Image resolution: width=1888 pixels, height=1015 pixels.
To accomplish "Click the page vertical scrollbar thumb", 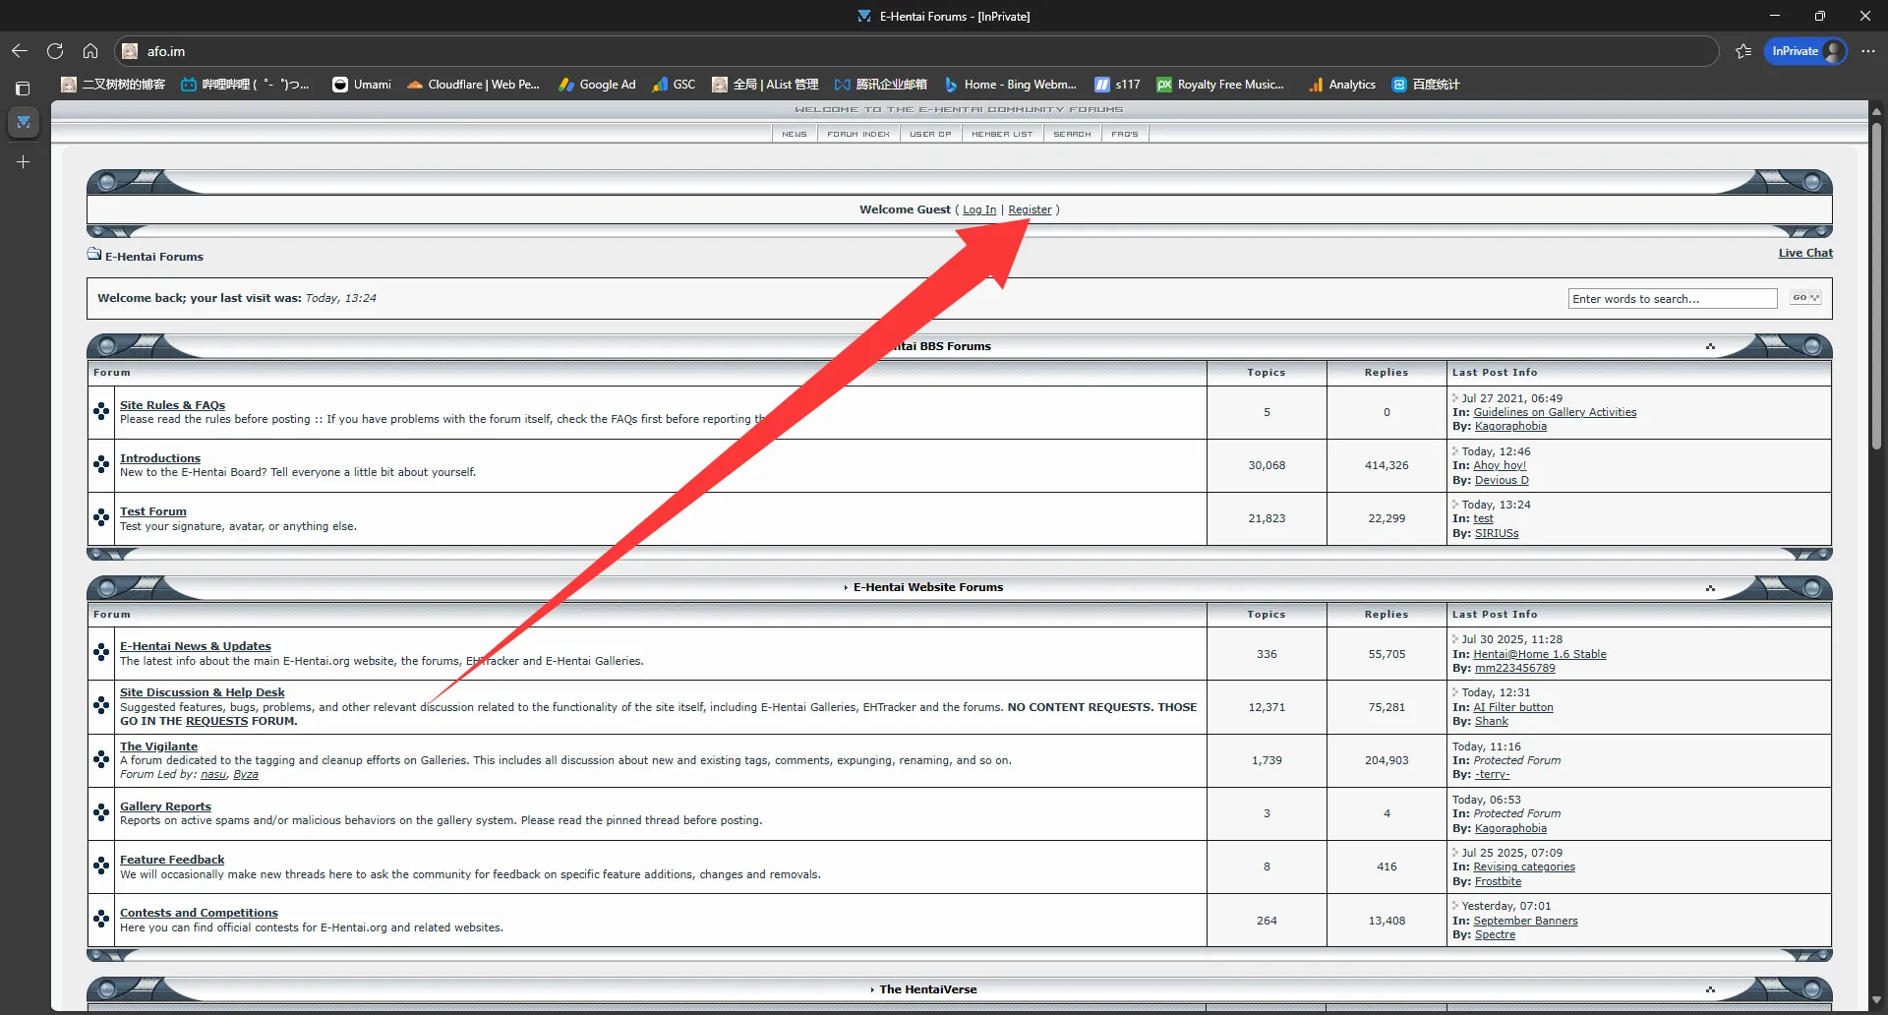I will click(1876, 285).
